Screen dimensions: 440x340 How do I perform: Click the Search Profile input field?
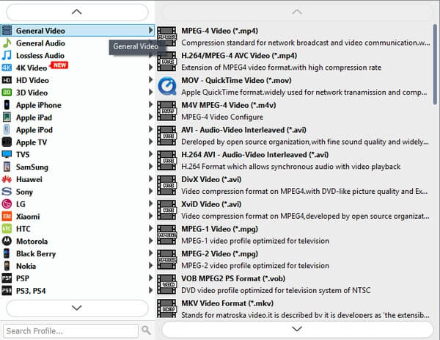click(70, 330)
